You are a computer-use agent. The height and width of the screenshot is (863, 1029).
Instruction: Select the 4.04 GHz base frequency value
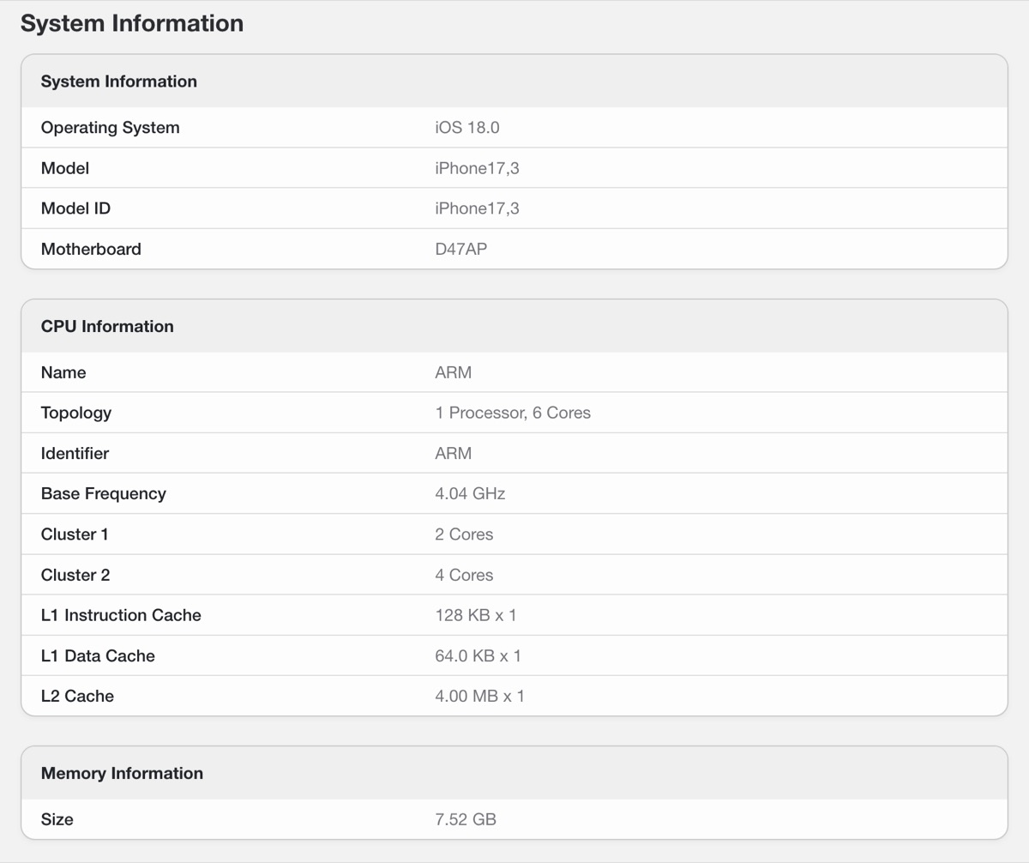point(470,493)
